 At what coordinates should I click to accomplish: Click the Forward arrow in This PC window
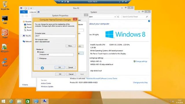(27, 16)
